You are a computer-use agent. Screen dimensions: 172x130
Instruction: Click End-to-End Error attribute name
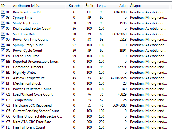pyautogui.click(x=26, y=56)
